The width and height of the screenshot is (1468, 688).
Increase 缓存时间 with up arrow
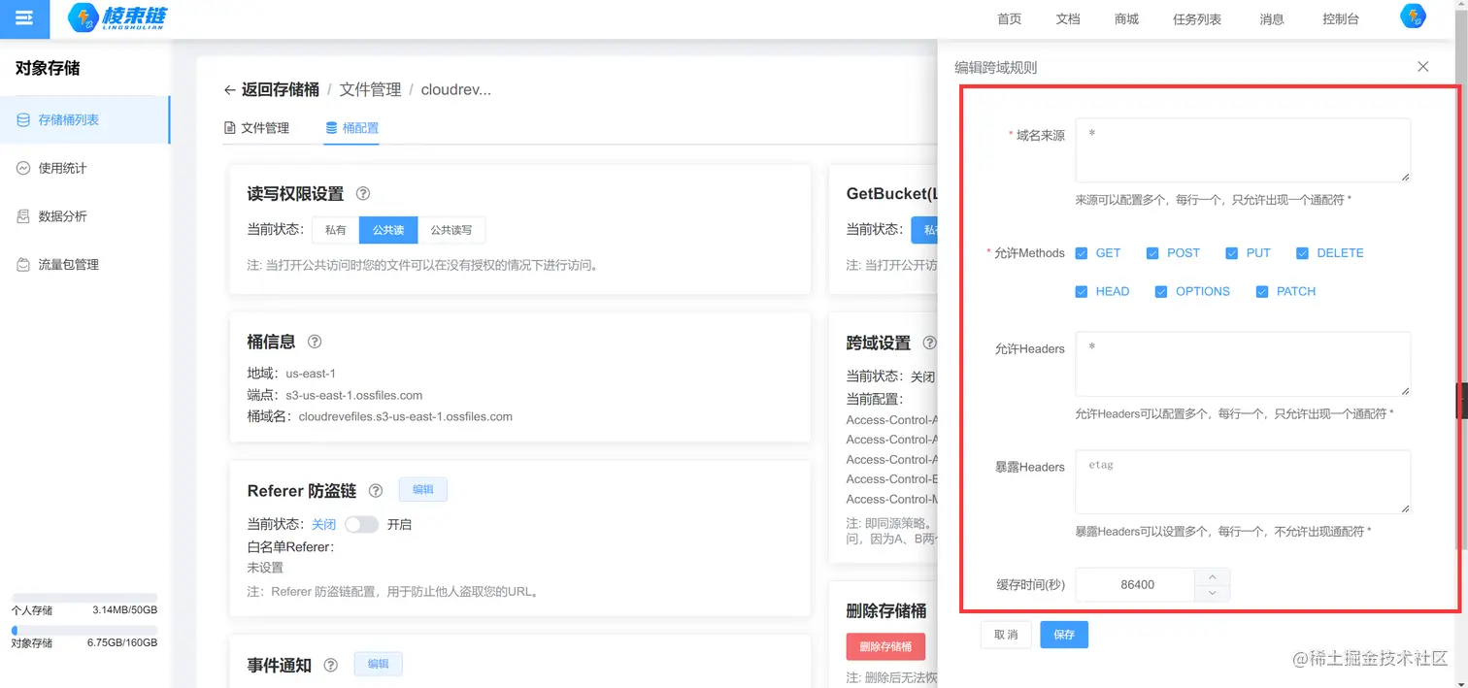point(1213,576)
